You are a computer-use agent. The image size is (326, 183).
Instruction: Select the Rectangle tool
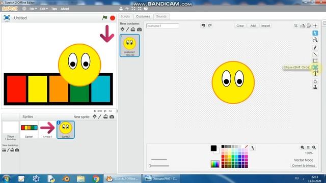315,60
